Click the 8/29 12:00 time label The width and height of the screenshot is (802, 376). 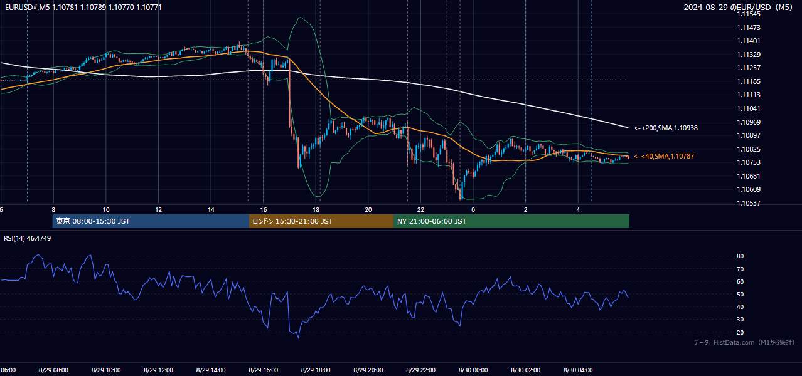pyautogui.click(x=158, y=370)
